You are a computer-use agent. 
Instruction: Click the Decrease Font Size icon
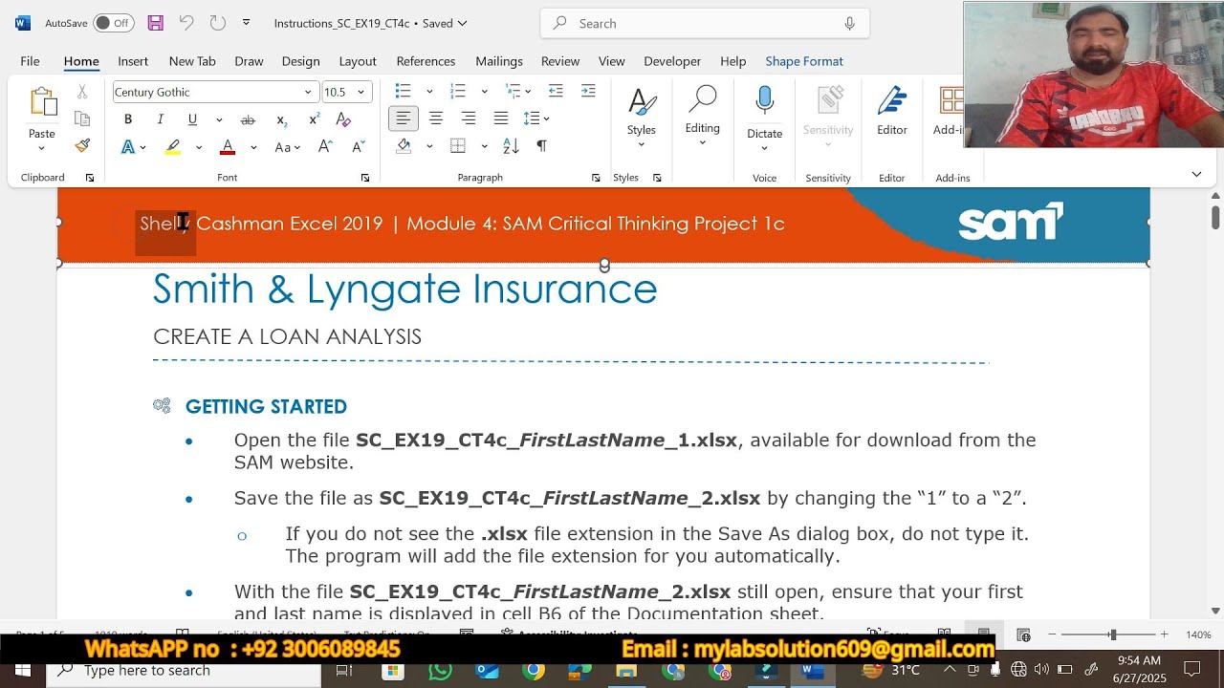(359, 147)
